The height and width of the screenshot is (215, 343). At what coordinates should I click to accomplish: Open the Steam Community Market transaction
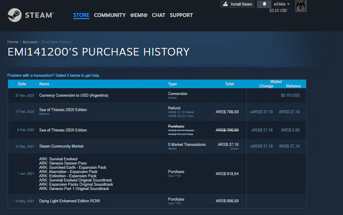(157, 146)
